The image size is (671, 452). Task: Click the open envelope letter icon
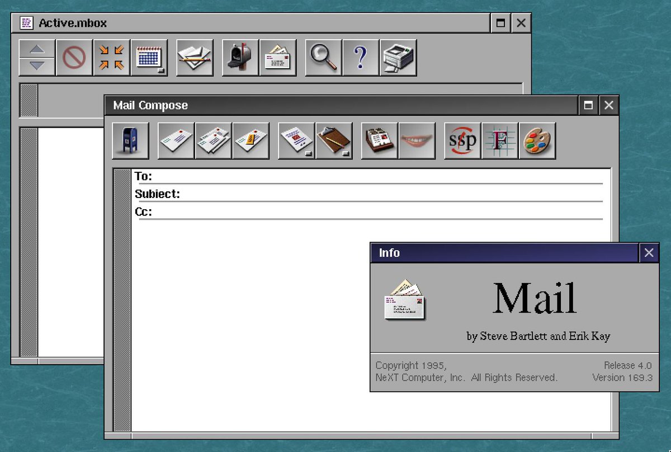click(x=278, y=58)
